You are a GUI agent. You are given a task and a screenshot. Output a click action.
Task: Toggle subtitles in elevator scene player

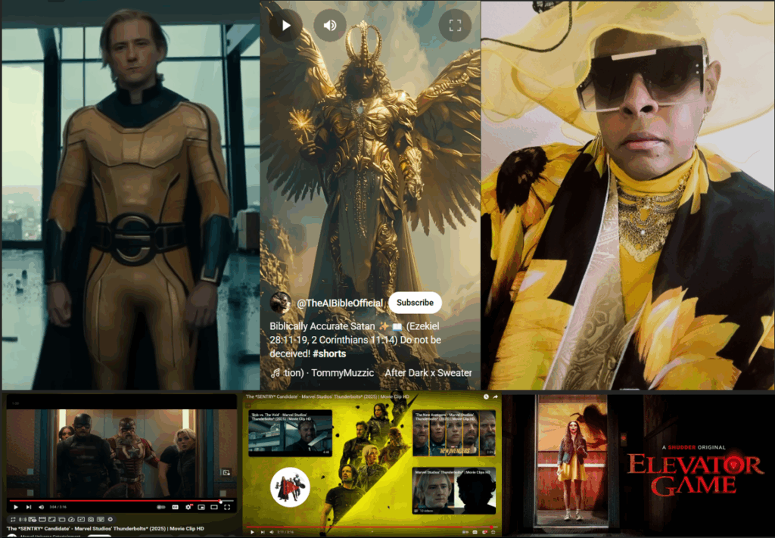pyautogui.click(x=175, y=507)
